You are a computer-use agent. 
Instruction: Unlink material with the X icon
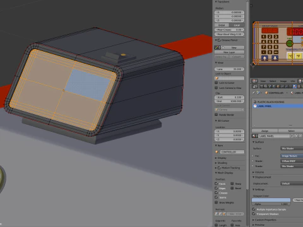tap(300, 136)
